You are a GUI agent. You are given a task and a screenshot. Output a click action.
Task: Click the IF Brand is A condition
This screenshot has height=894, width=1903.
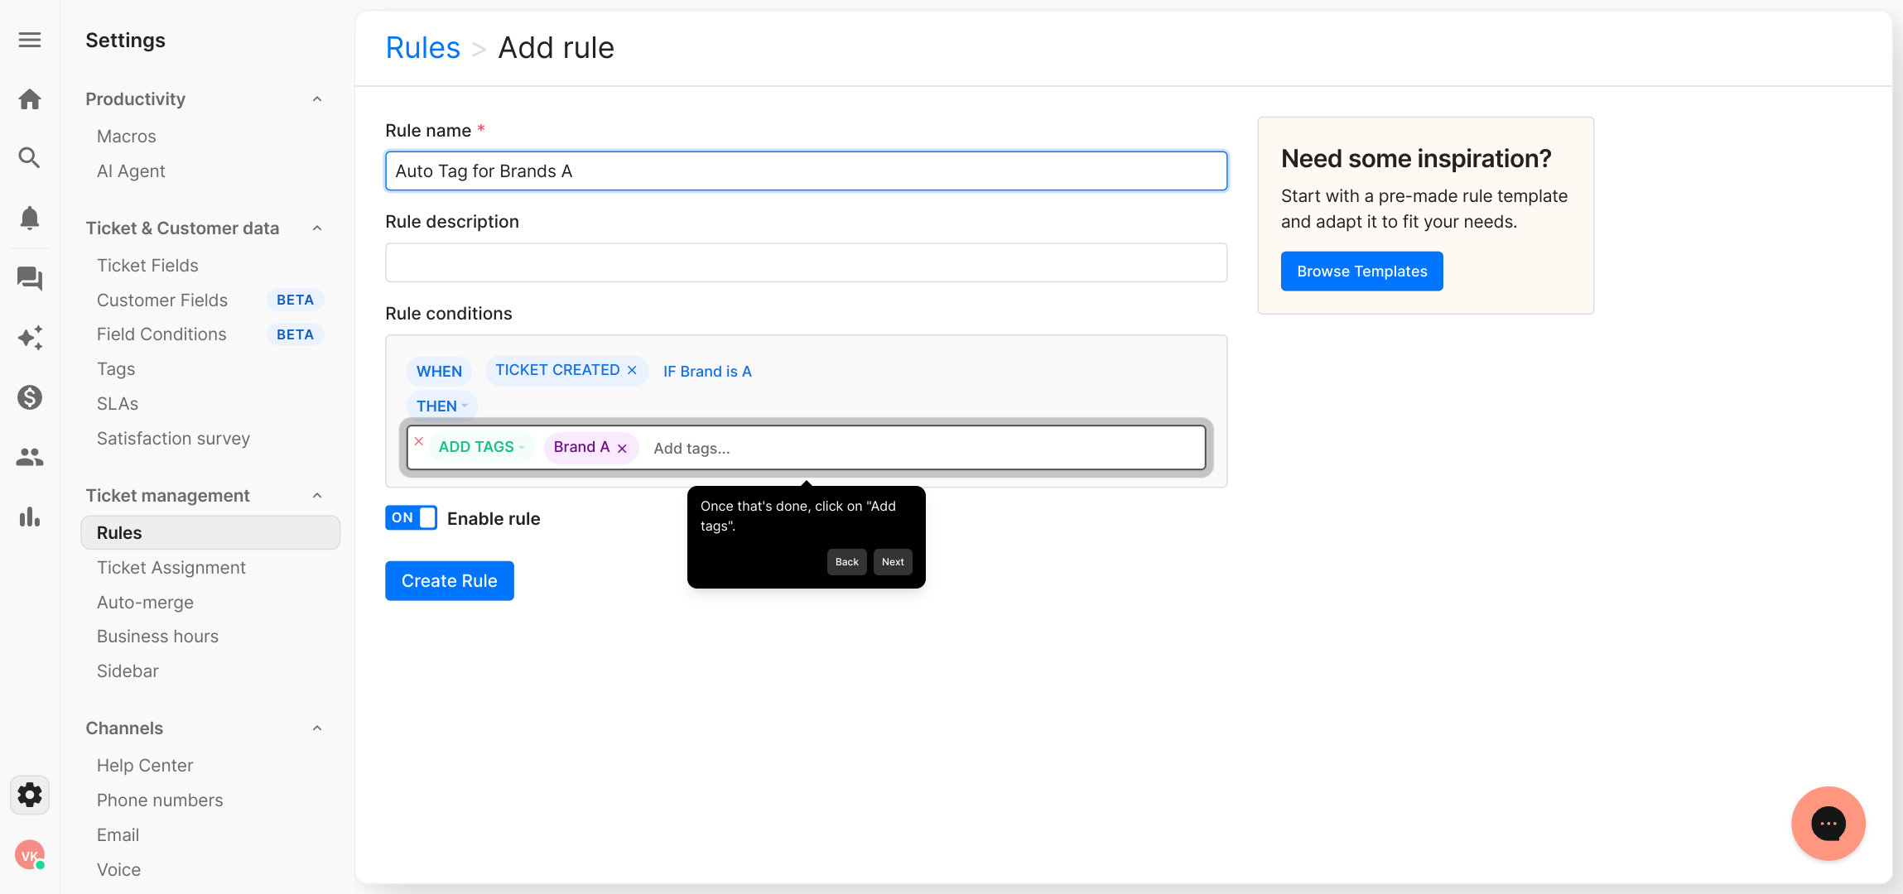pyautogui.click(x=707, y=372)
